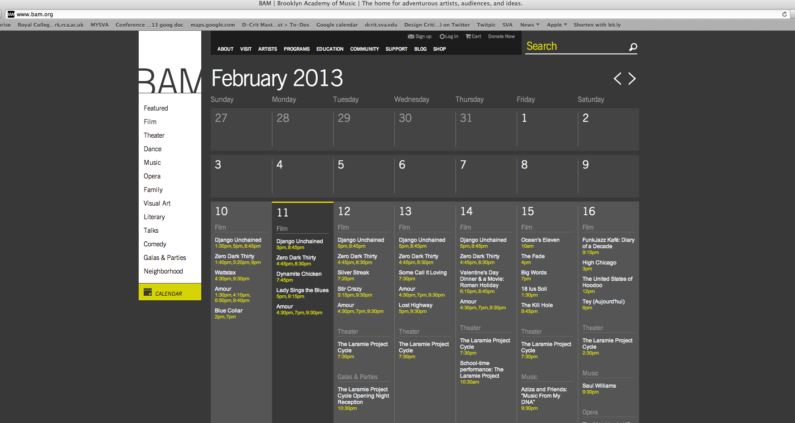Click the Sign up envelope icon
This screenshot has width=795, height=423.
click(x=411, y=37)
